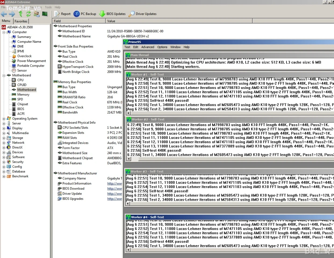Select the Overclock item in the tree
334x258 pixels.
click(x=24, y=56)
